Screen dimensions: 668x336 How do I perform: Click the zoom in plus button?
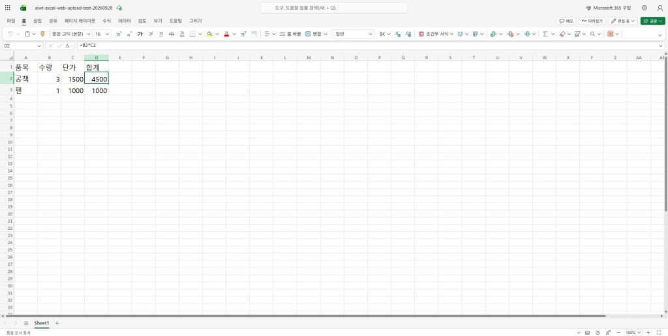coord(648,333)
